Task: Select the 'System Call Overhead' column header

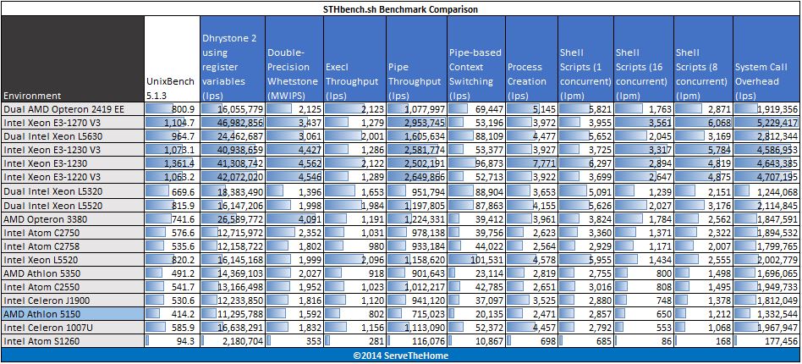Action: (766, 58)
